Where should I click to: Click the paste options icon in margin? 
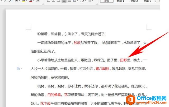click(18, 69)
